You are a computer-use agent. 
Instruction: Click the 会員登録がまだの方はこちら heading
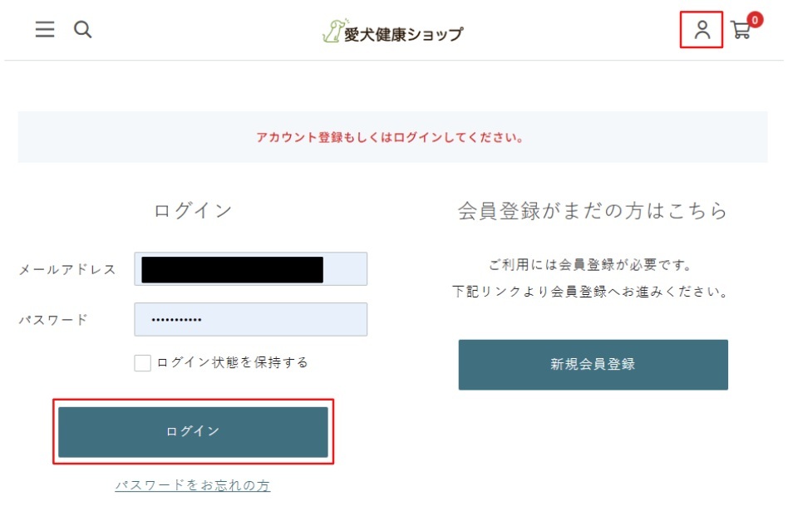click(592, 211)
